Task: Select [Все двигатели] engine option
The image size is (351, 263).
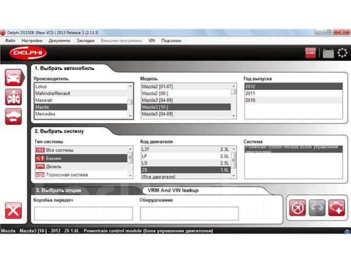Action: click(x=186, y=176)
